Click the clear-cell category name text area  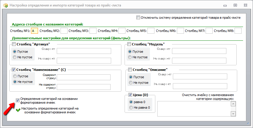[194, 109]
